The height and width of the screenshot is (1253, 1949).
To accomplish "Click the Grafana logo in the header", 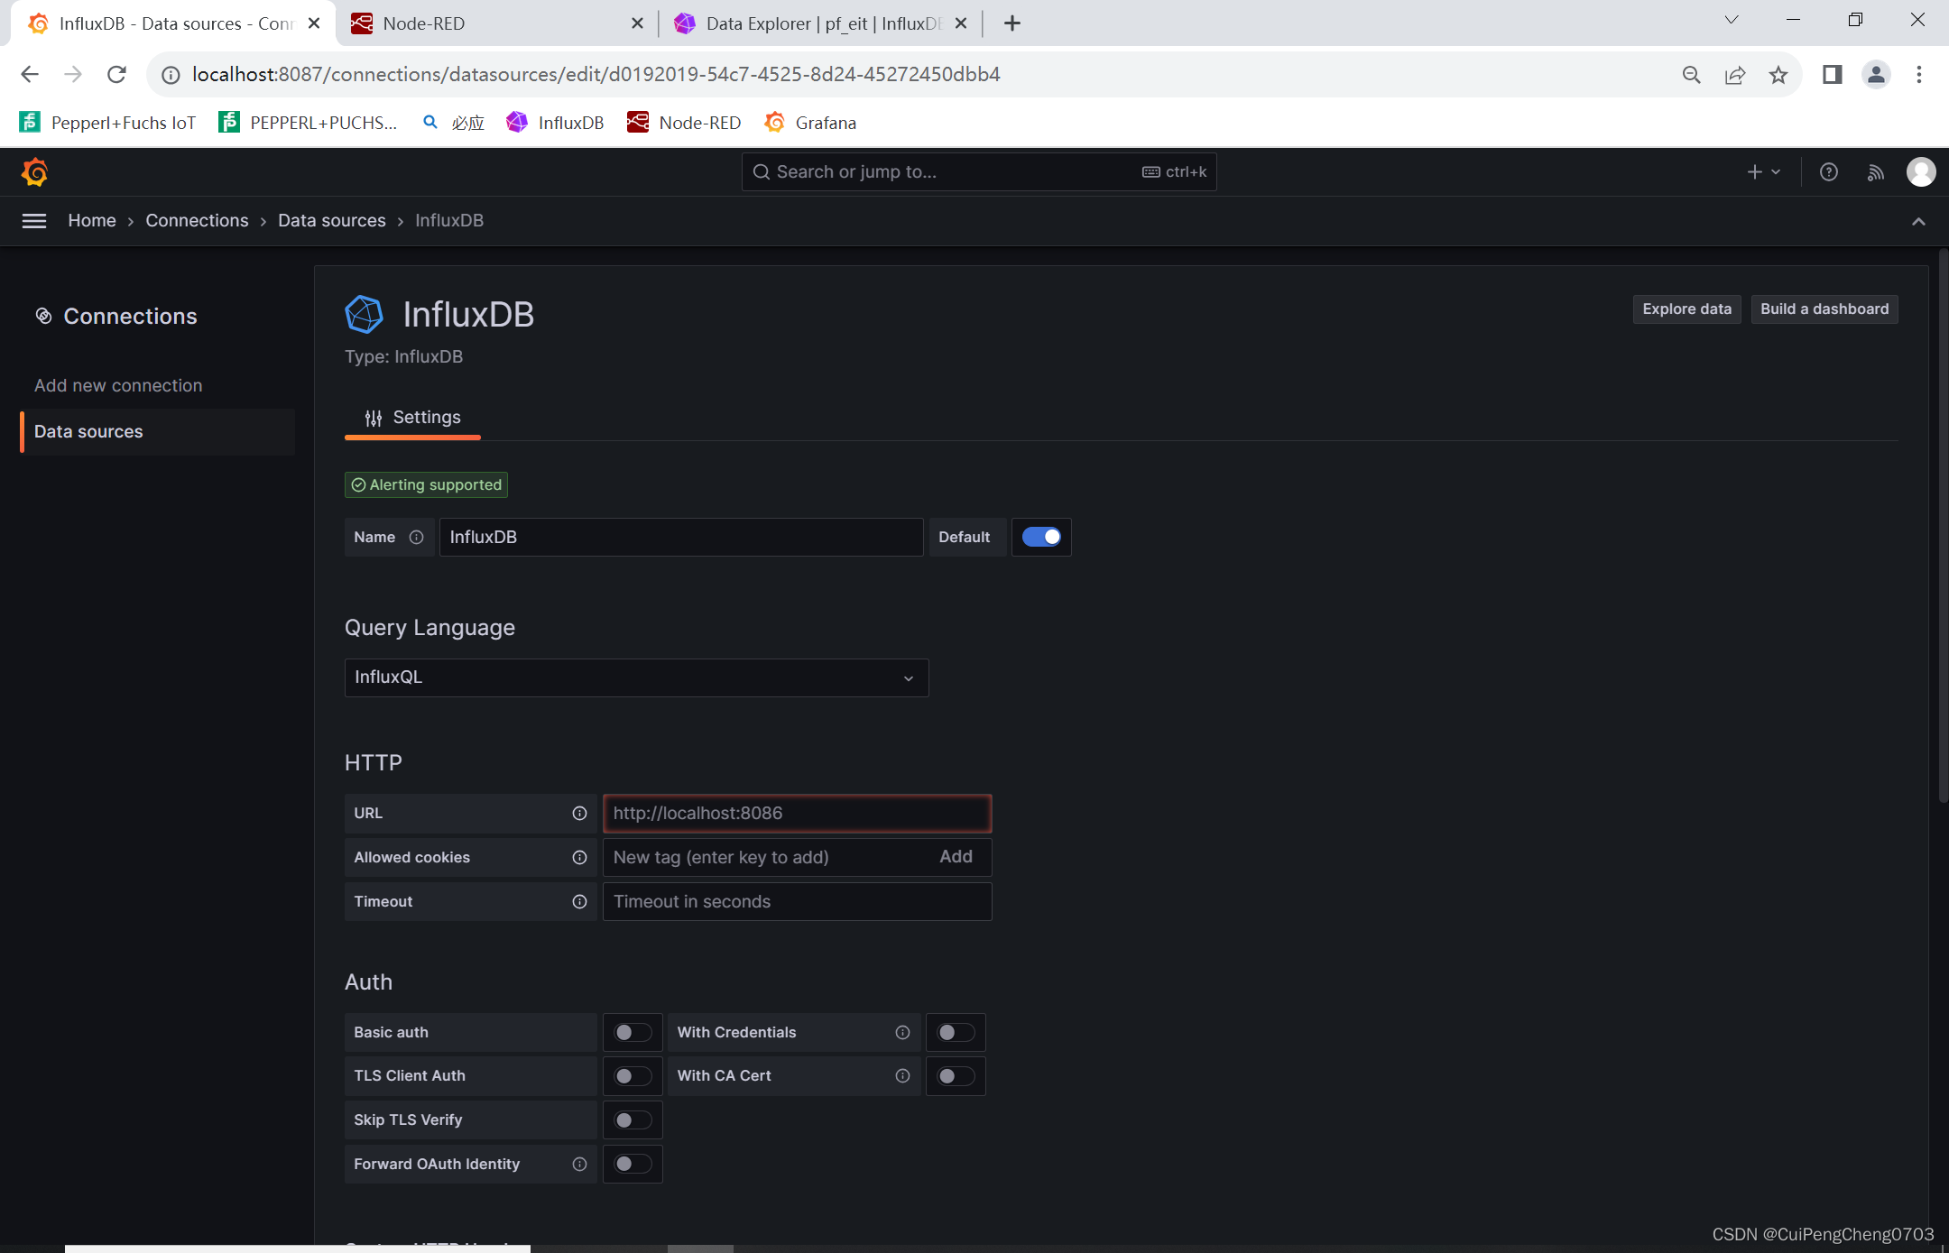I will coord(34,171).
